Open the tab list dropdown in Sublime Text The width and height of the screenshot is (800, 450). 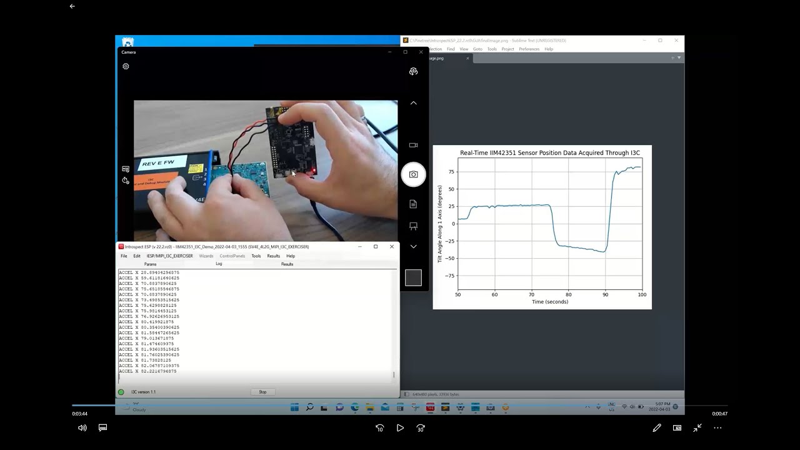[x=679, y=58]
